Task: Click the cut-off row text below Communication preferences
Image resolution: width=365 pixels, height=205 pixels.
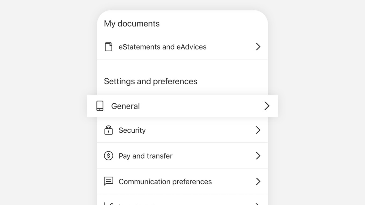Action: pos(137,204)
